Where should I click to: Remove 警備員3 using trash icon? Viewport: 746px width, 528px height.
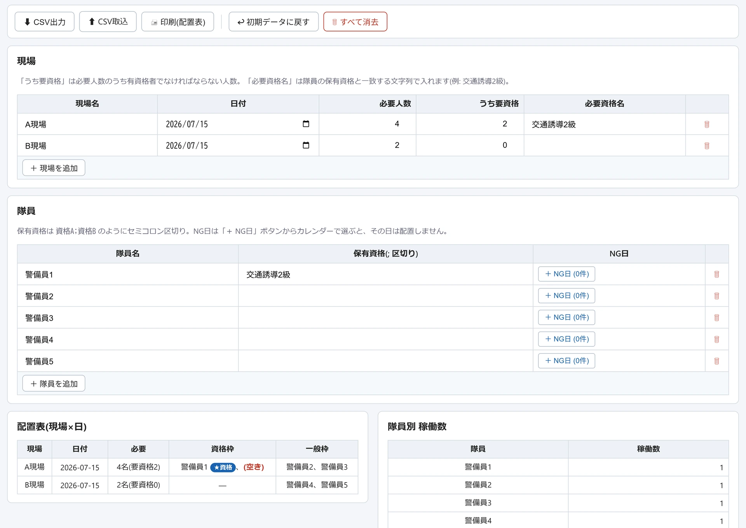point(716,318)
